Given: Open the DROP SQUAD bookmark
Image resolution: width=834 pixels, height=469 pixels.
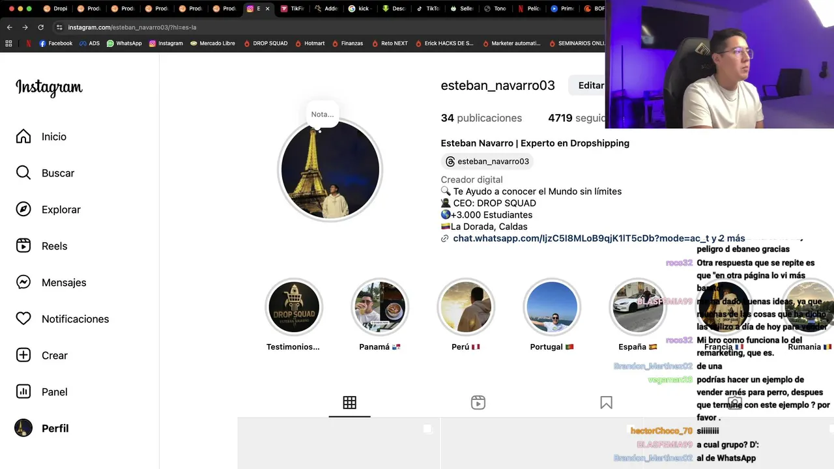Looking at the screenshot, I should (x=265, y=44).
